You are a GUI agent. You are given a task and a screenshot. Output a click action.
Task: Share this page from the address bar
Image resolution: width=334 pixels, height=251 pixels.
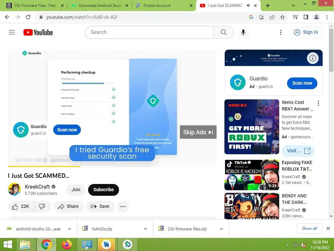coord(272,17)
